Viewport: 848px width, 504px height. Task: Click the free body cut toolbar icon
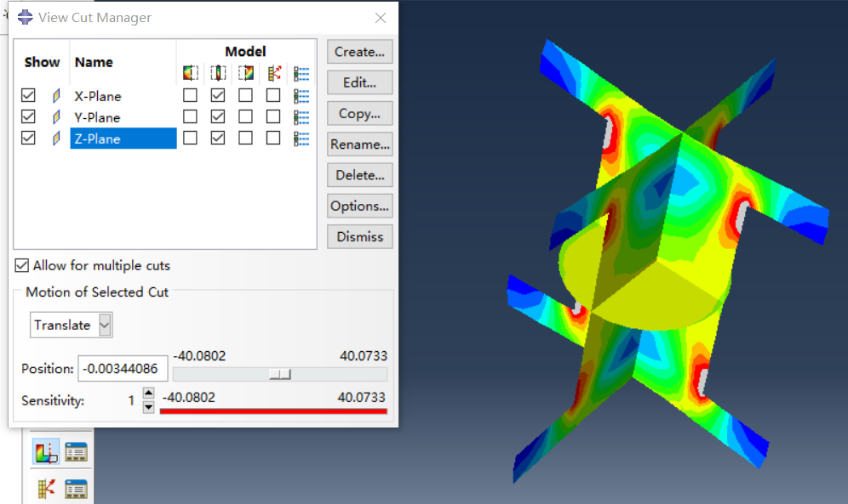pyautogui.click(x=46, y=489)
